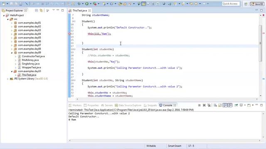The width and height of the screenshot is (266, 149).
Task: Select the Java EE perspective button
Action: (257, 4)
